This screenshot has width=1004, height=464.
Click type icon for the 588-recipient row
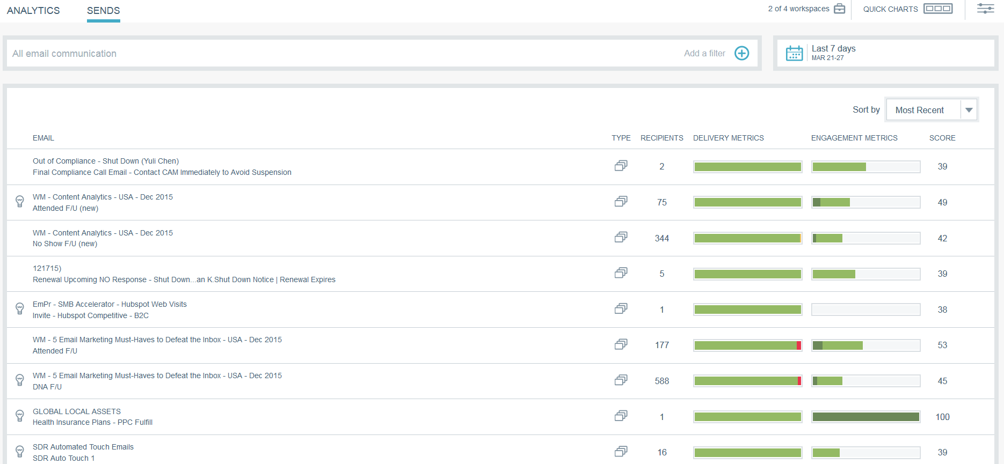(x=621, y=380)
